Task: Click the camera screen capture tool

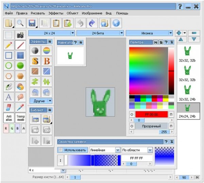Action: pyautogui.click(x=20, y=35)
